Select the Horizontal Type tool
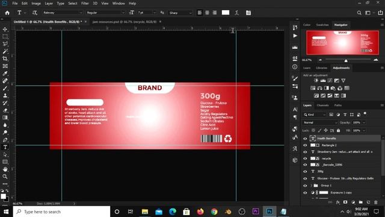Viewport: 385px width, 217px height. [x=5, y=147]
